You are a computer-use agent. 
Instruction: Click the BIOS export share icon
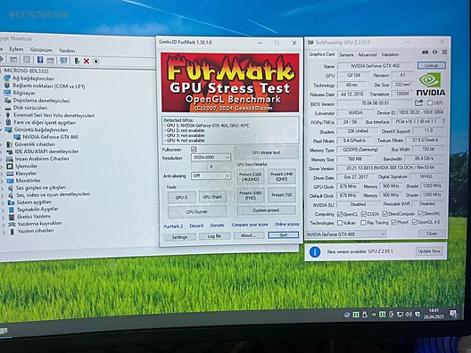(x=418, y=103)
